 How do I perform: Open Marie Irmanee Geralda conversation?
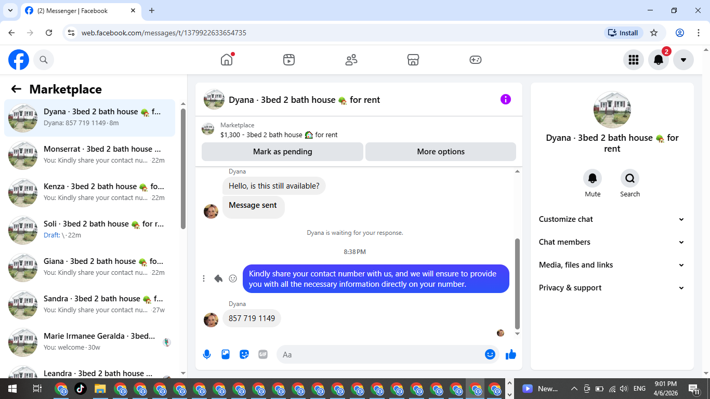[x=89, y=342]
